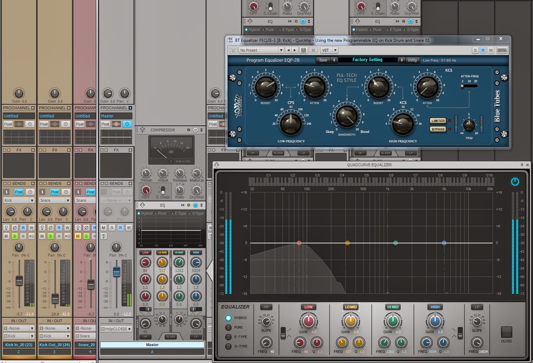The width and height of the screenshot is (533, 363).
Task: Select PURE mode in the QuadCurve Equalizer
Action: 228,327
